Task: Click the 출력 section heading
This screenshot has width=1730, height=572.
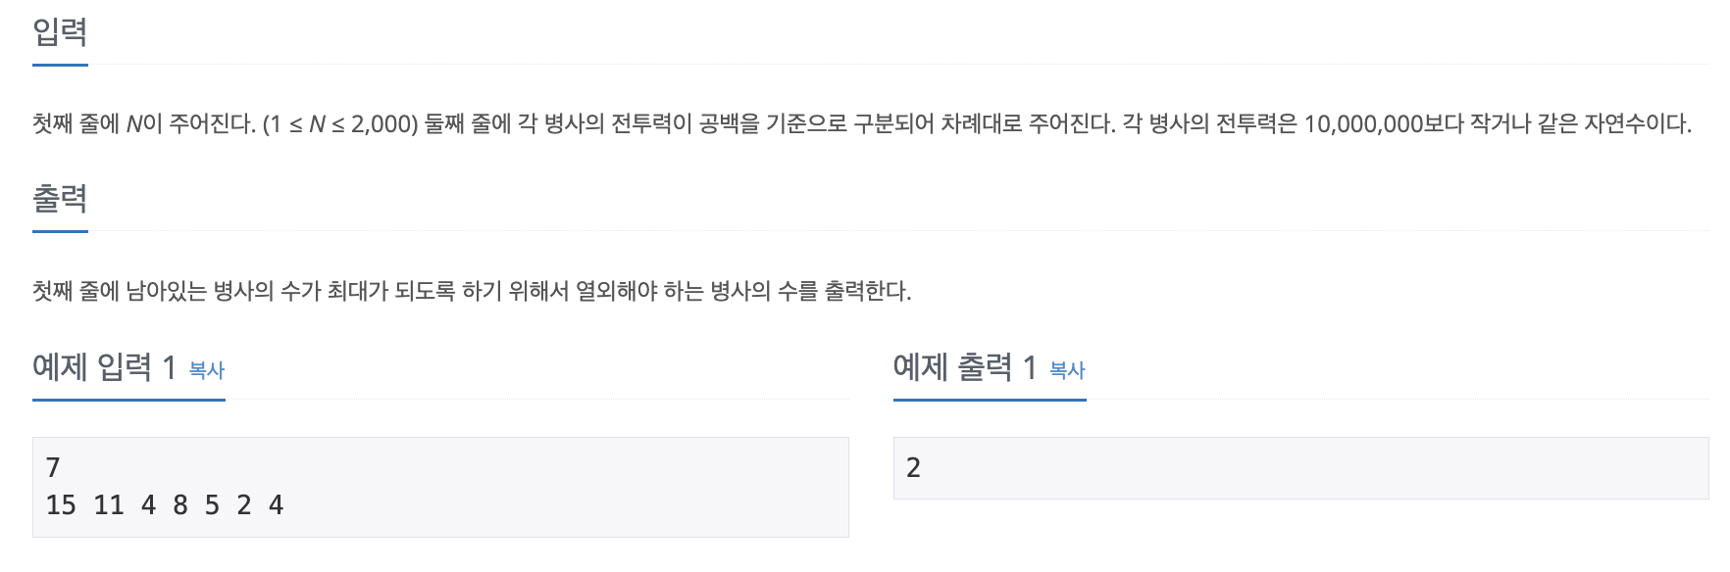Action: [60, 199]
